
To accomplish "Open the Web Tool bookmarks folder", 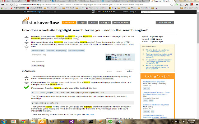I will coord(68,8).
